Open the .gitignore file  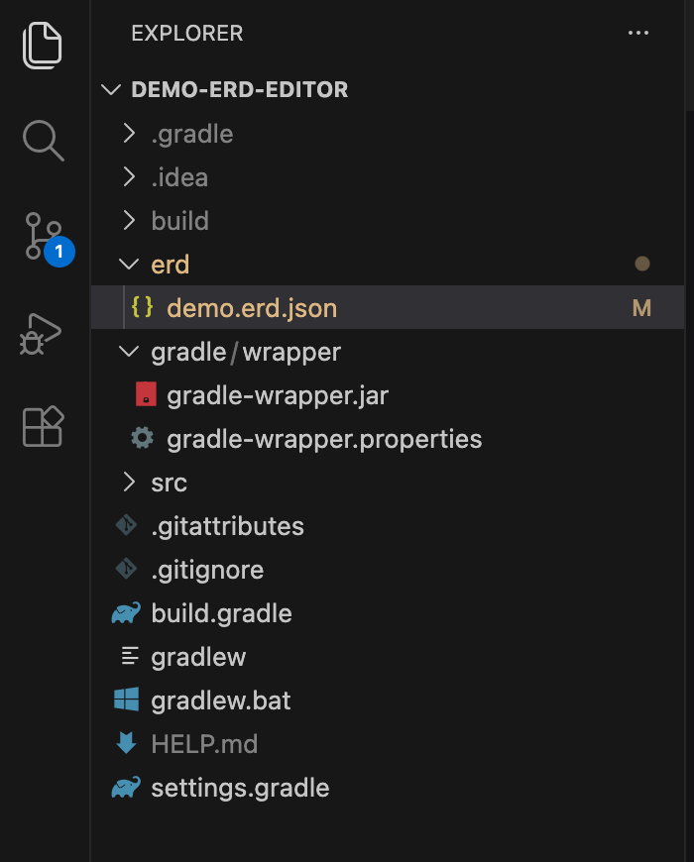point(207,570)
